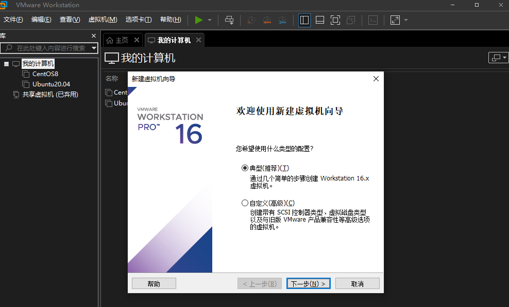Select 我的计算机 in library tree
This screenshot has width=509, height=307.
[x=38, y=64]
